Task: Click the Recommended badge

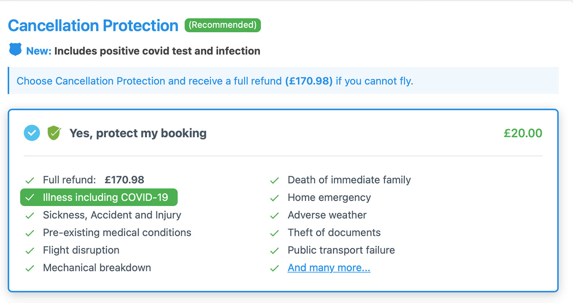Action: click(223, 25)
